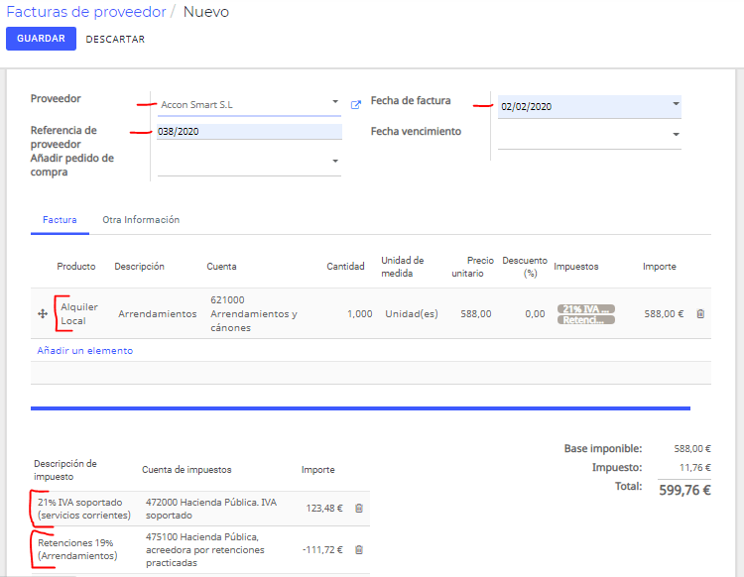Delete the 21% IVA soportado tax line
Viewport: 744px width, 577px height.
359,508
